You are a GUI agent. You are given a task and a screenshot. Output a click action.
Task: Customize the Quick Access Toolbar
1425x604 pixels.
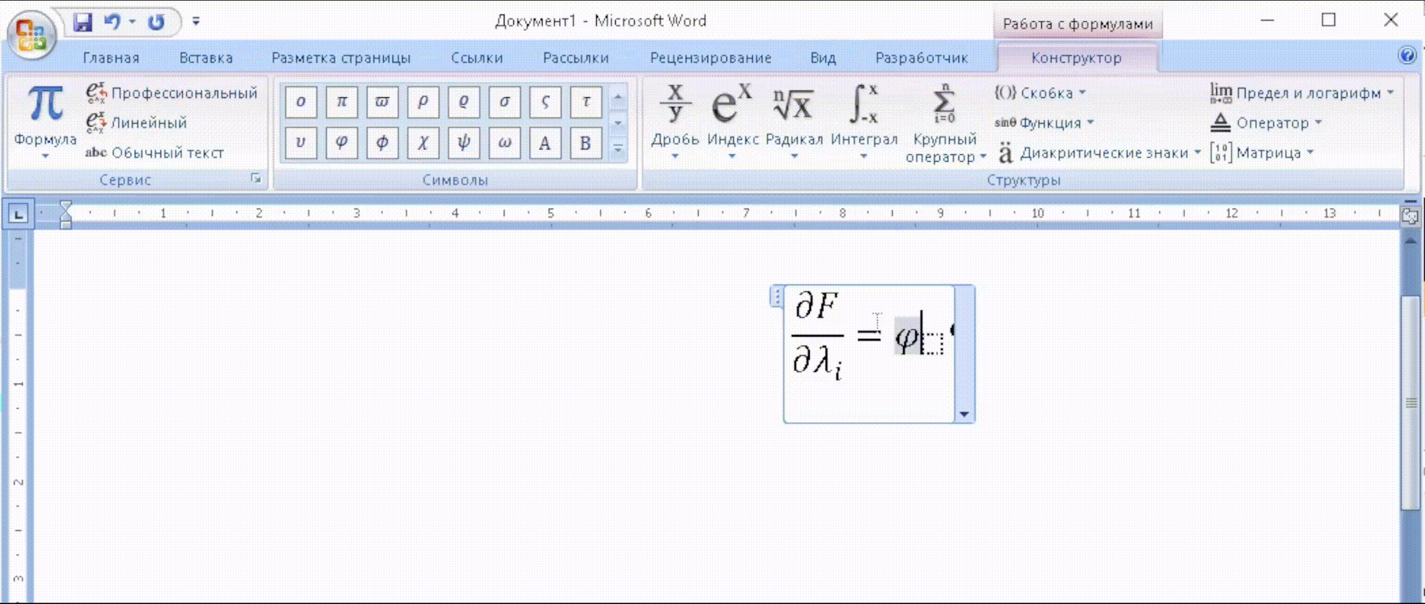click(196, 22)
